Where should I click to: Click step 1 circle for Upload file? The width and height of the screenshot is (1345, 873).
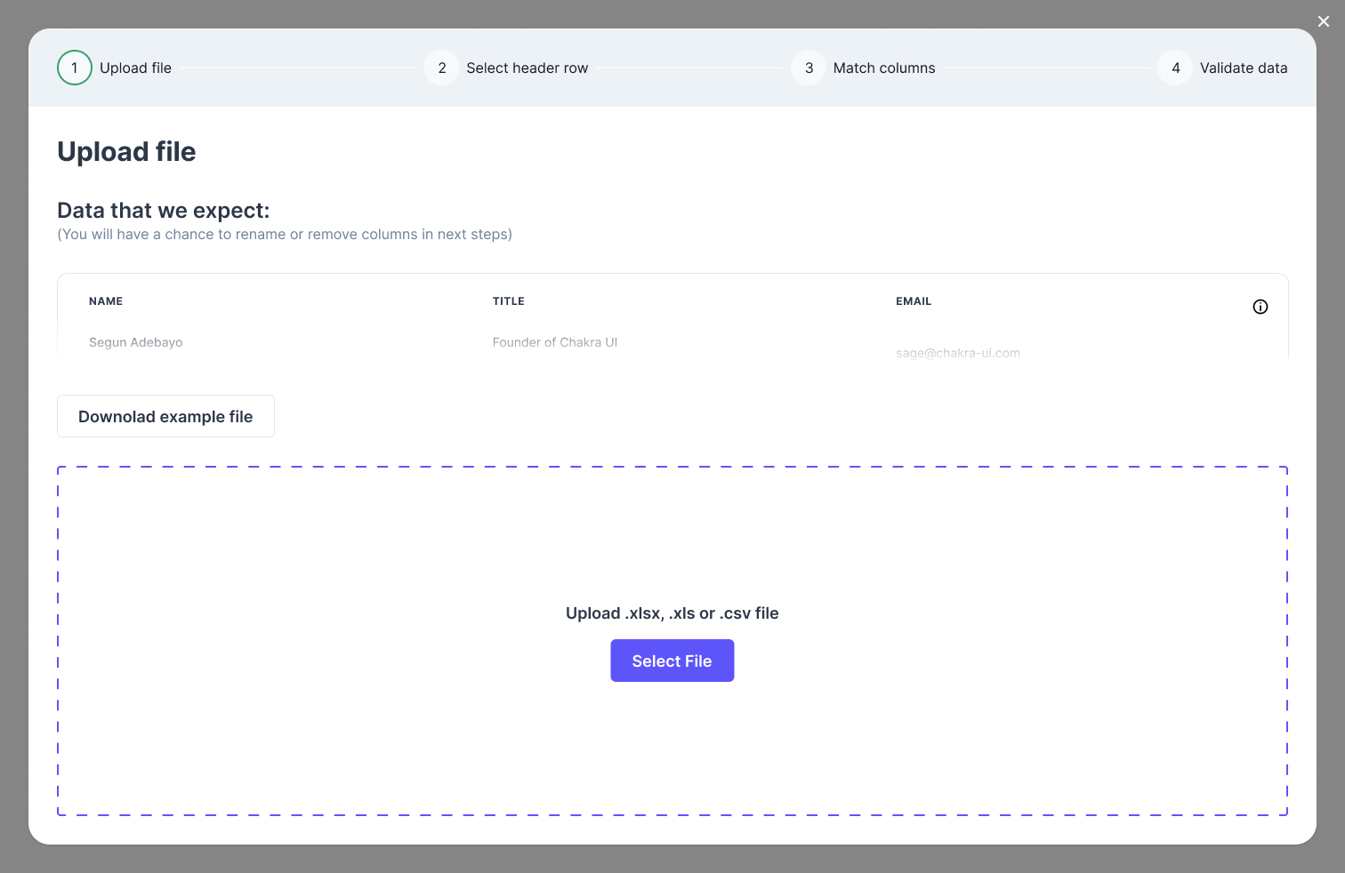pyautogui.click(x=75, y=68)
